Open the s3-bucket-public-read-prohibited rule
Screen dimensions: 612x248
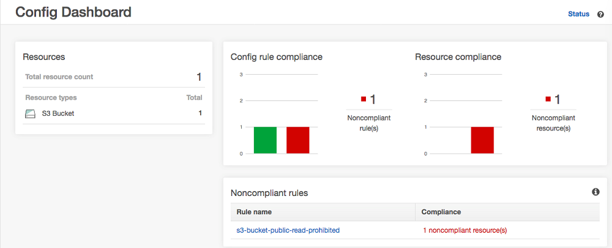pos(288,230)
